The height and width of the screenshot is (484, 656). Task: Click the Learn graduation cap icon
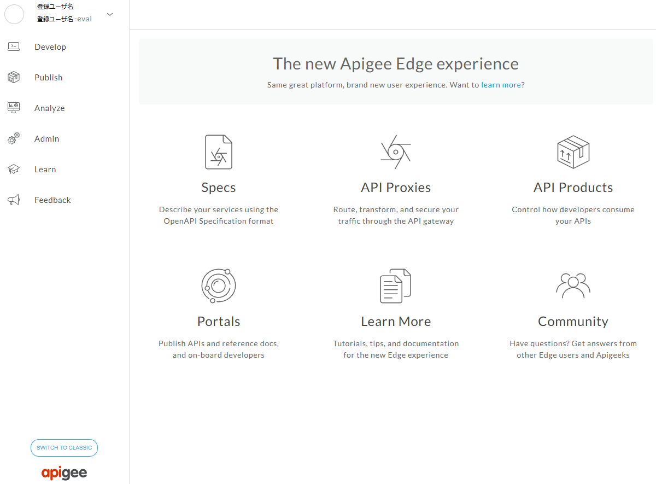[14, 169]
